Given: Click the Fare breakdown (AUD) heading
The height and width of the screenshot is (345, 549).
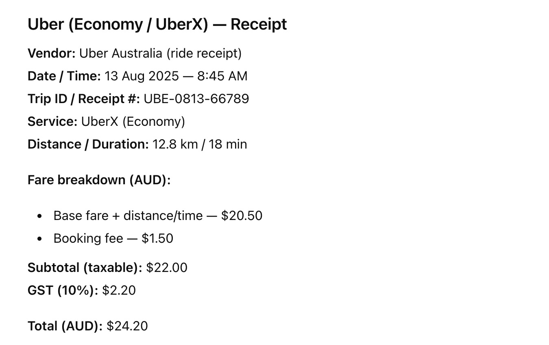Looking at the screenshot, I should click(99, 180).
